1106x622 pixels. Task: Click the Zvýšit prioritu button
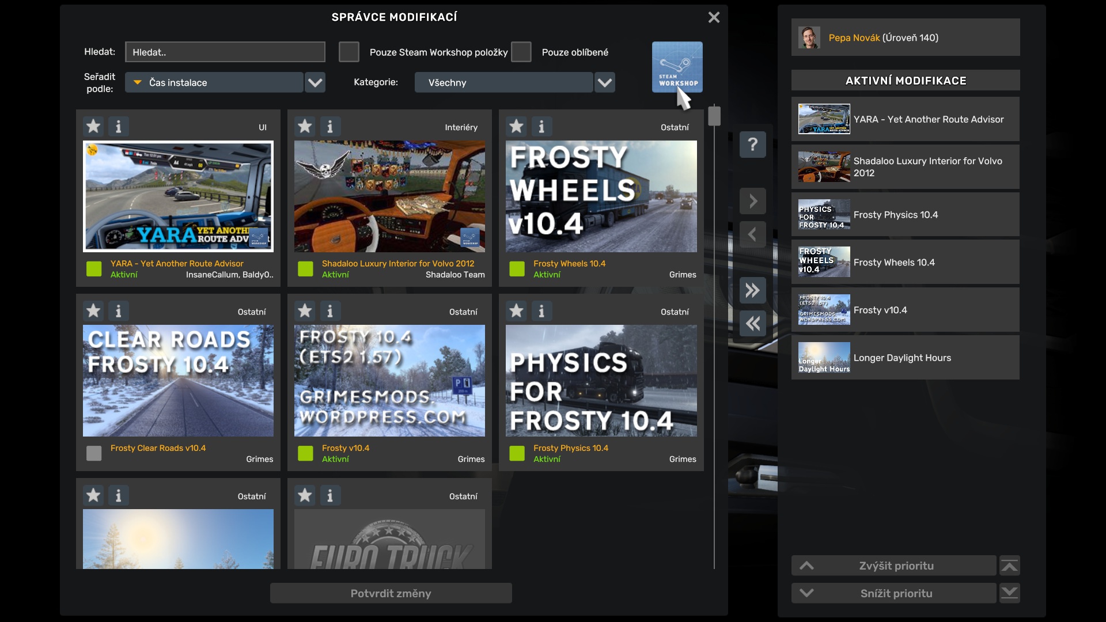pyautogui.click(x=894, y=566)
